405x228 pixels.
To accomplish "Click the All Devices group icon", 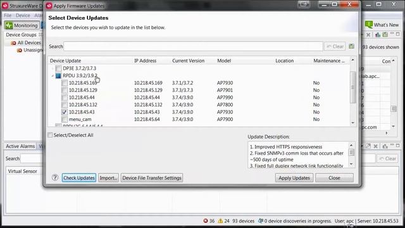I will click(x=13, y=43).
